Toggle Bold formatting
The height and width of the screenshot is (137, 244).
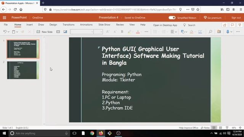122,32
